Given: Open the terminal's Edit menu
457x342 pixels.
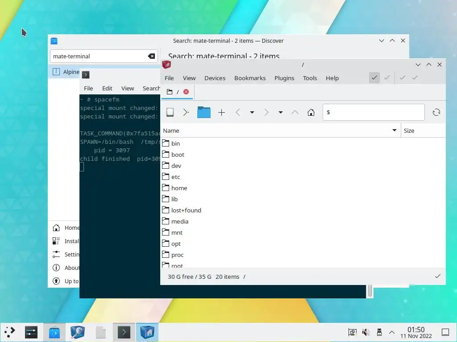Looking at the screenshot, I should pos(107,89).
